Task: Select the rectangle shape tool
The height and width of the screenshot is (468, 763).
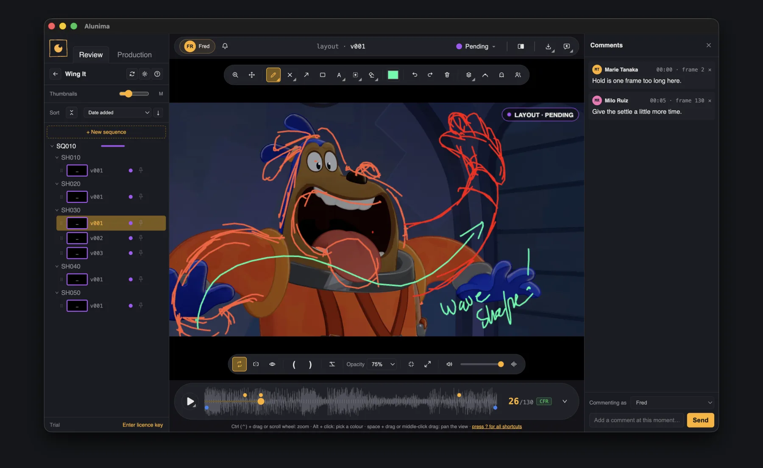Action: pos(323,75)
